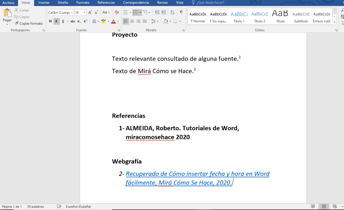Screen dimensions: 344x210
Task: Apply the Título 1 style
Action: point(239,15)
